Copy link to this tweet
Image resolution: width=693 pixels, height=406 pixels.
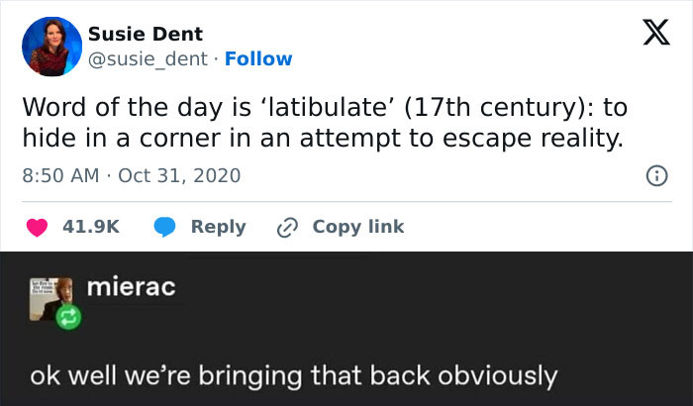tap(358, 227)
